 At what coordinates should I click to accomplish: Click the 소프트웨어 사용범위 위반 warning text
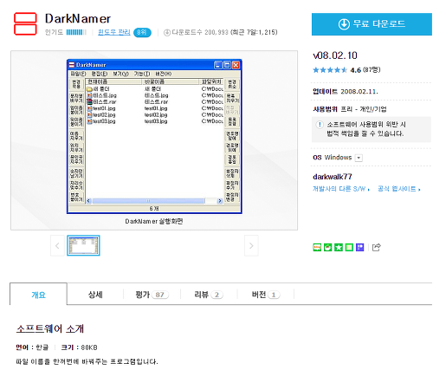(366, 129)
